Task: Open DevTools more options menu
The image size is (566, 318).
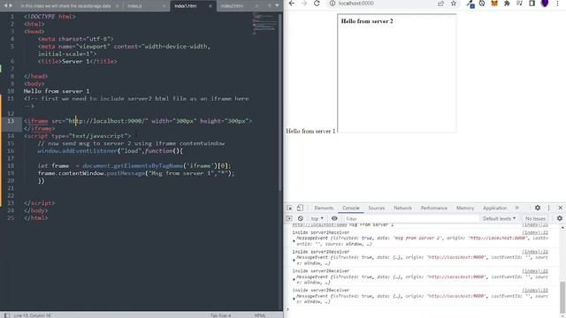Action: coord(549,208)
